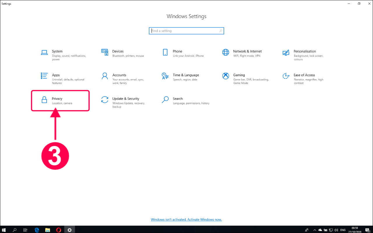Click the System label text

pos(57,51)
